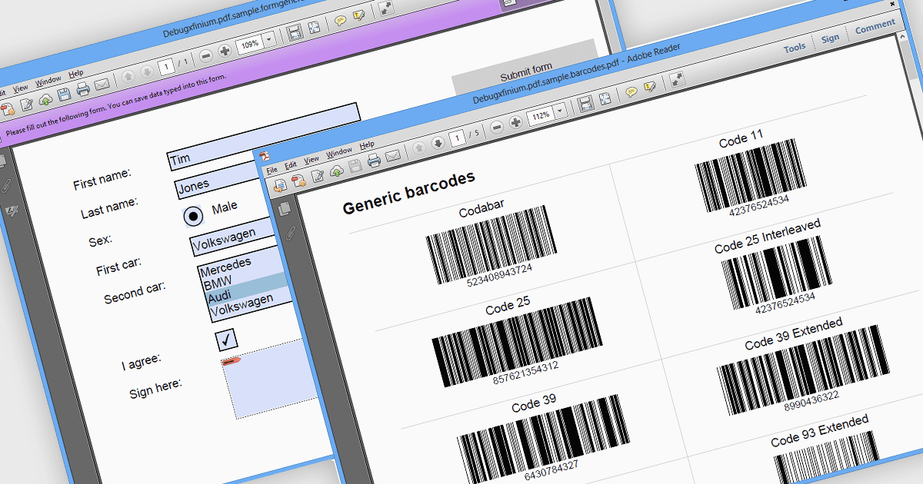Add sticky note comment in barcodes window

click(x=631, y=92)
